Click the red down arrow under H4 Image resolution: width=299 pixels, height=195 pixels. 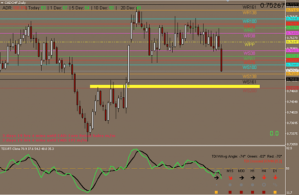click(264, 177)
